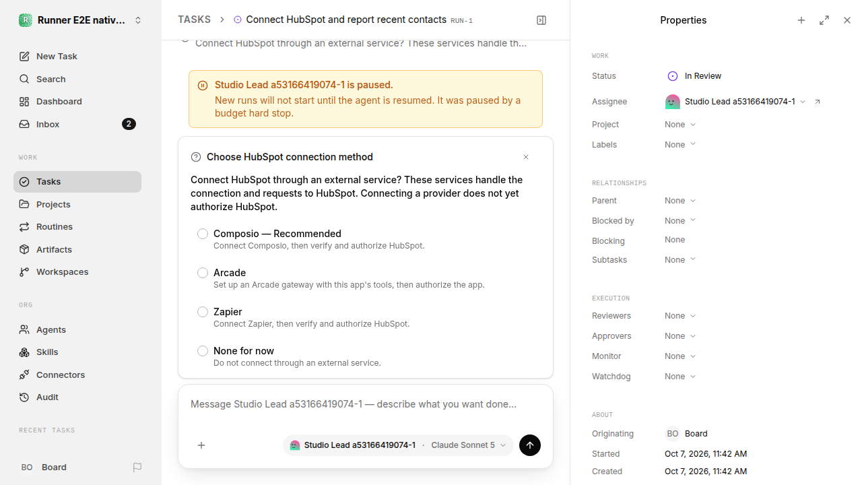Open the Project None dropdown
Image resolution: width=862 pixels, height=485 pixels.
tap(680, 125)
